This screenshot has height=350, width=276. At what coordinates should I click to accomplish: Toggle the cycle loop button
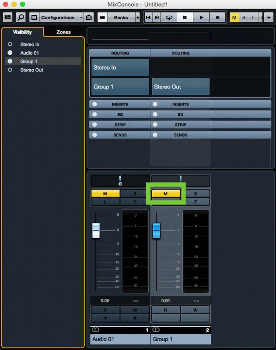[x=169, y=17]
